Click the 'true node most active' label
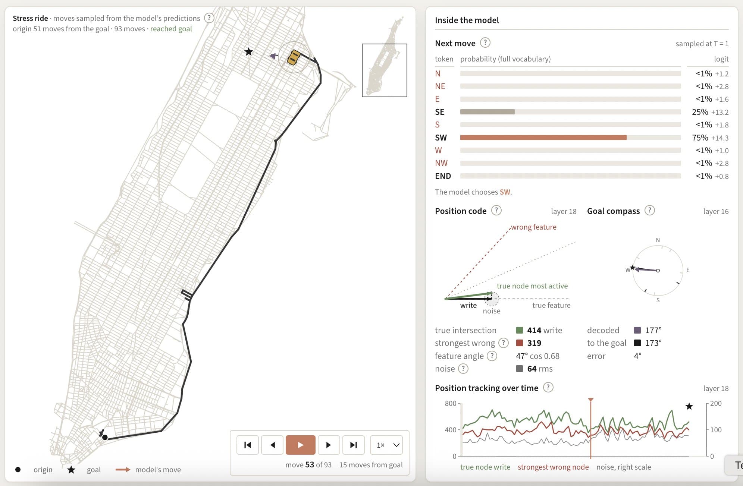The height and width of the screenshot is (486, 743). tap(532, 286)
